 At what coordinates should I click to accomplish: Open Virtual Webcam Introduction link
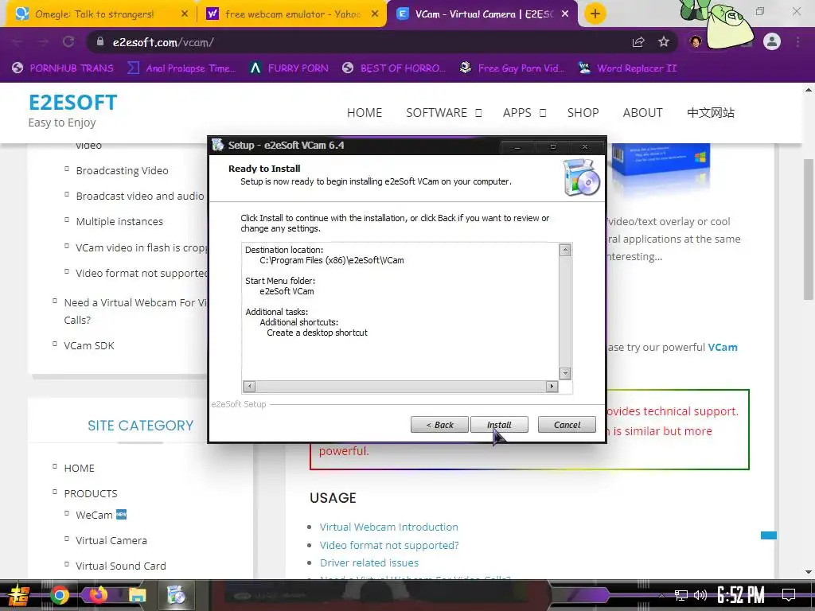point(388,527)
